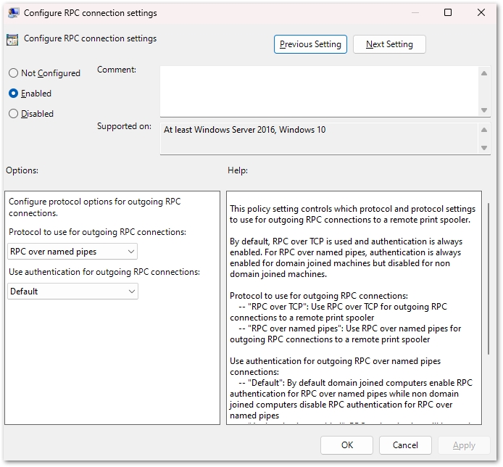Click the 'Help:' label
The height and width of the screenshot is (467, 503).
(x=238, y=170)
